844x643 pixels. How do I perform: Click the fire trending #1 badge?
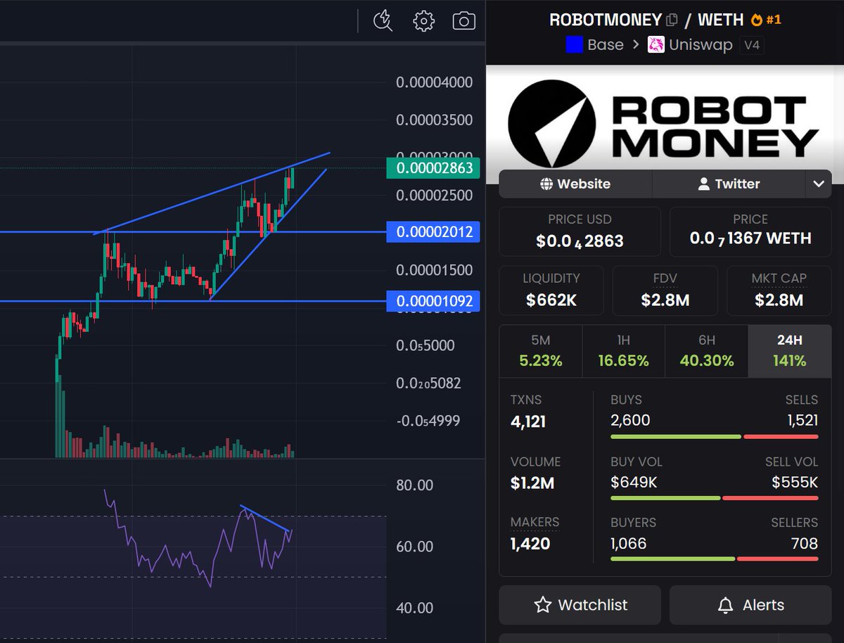[766, 20]
